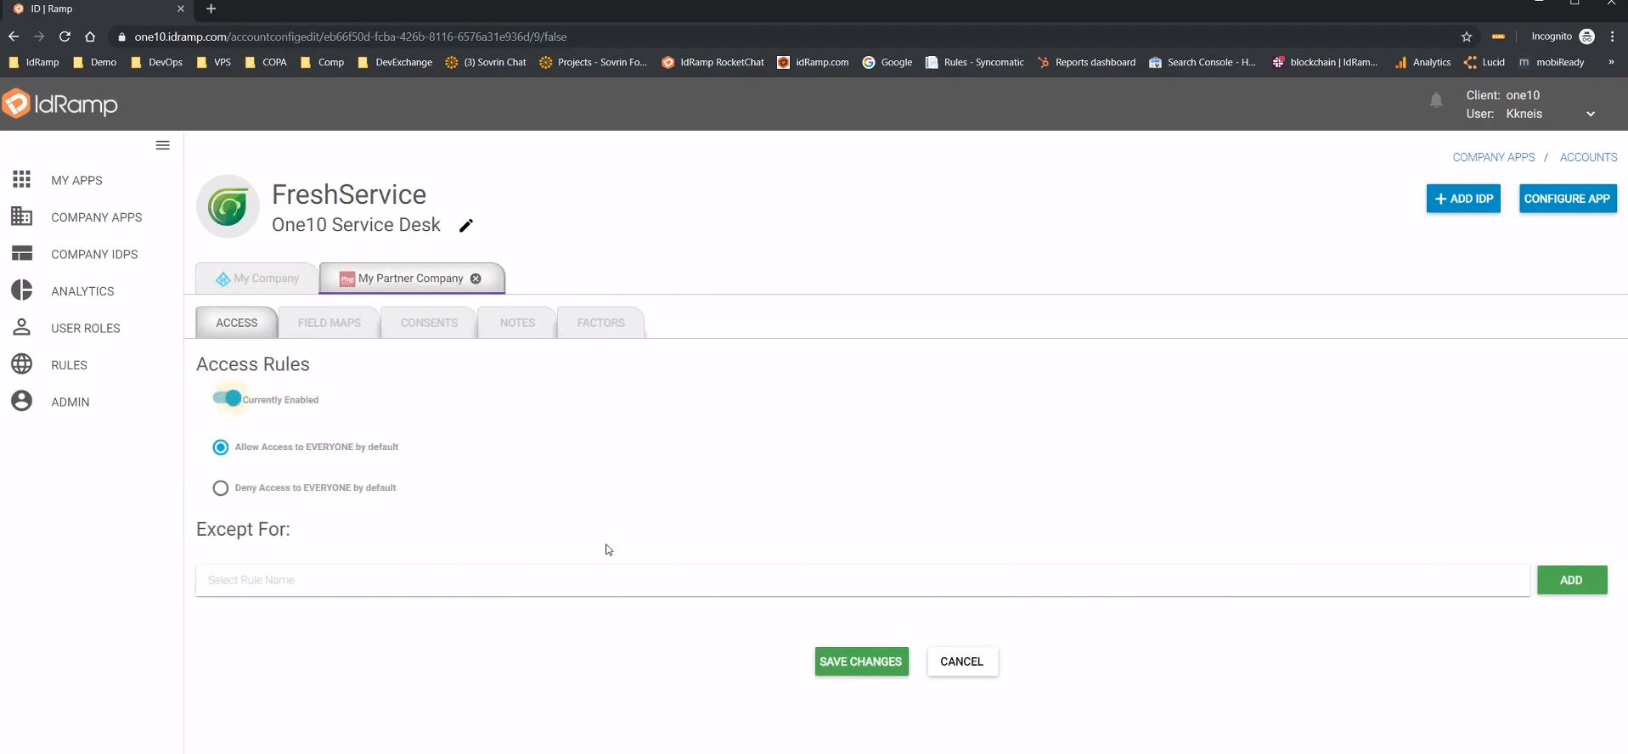Open Search Console bookmark
The width and height of the screenshot is (1628, 754).
pyautogui.click(x=1203, y=62)
